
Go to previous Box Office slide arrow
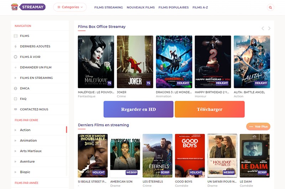point(263,28)
